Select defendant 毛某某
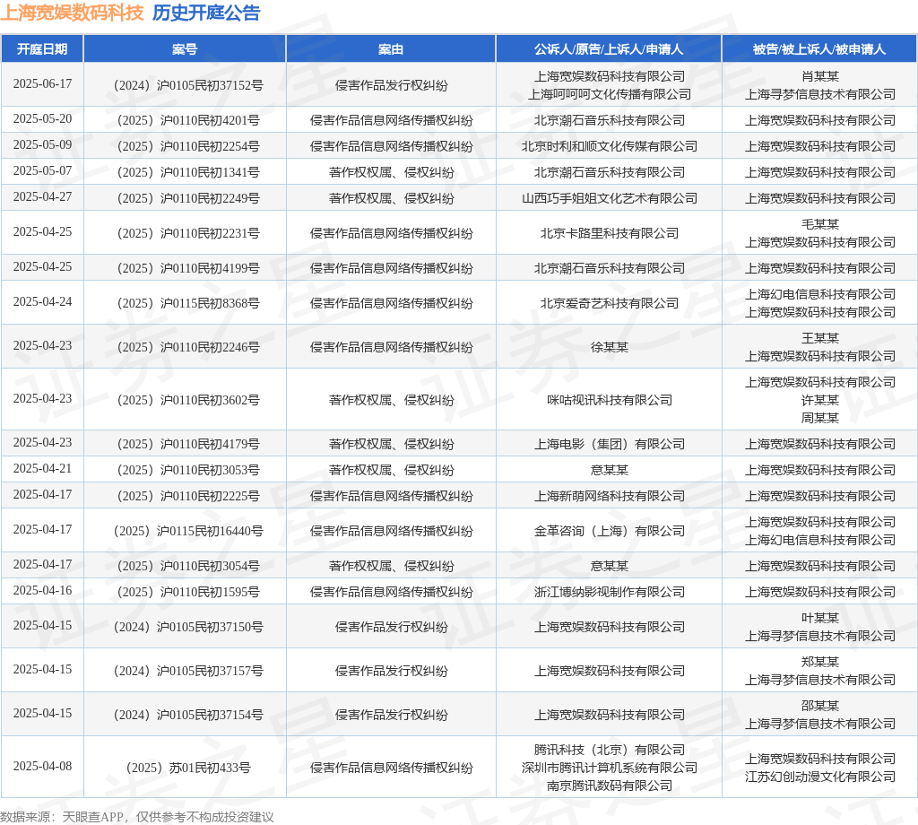This screenshot has height=825, width=918. (820, 224)
